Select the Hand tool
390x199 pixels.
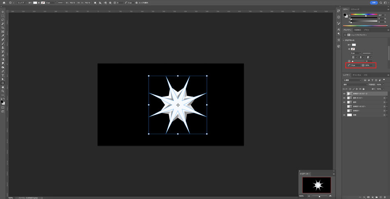coord(3,87)
